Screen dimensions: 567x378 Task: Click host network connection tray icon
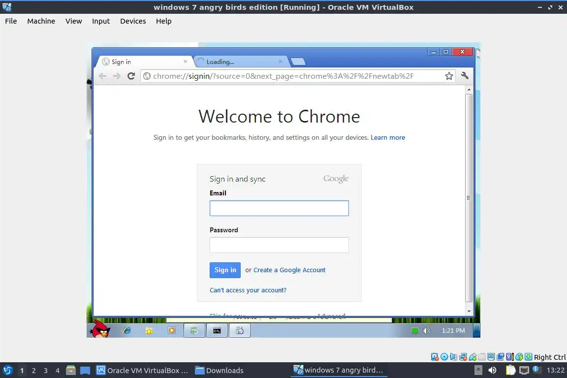(524, 370)
